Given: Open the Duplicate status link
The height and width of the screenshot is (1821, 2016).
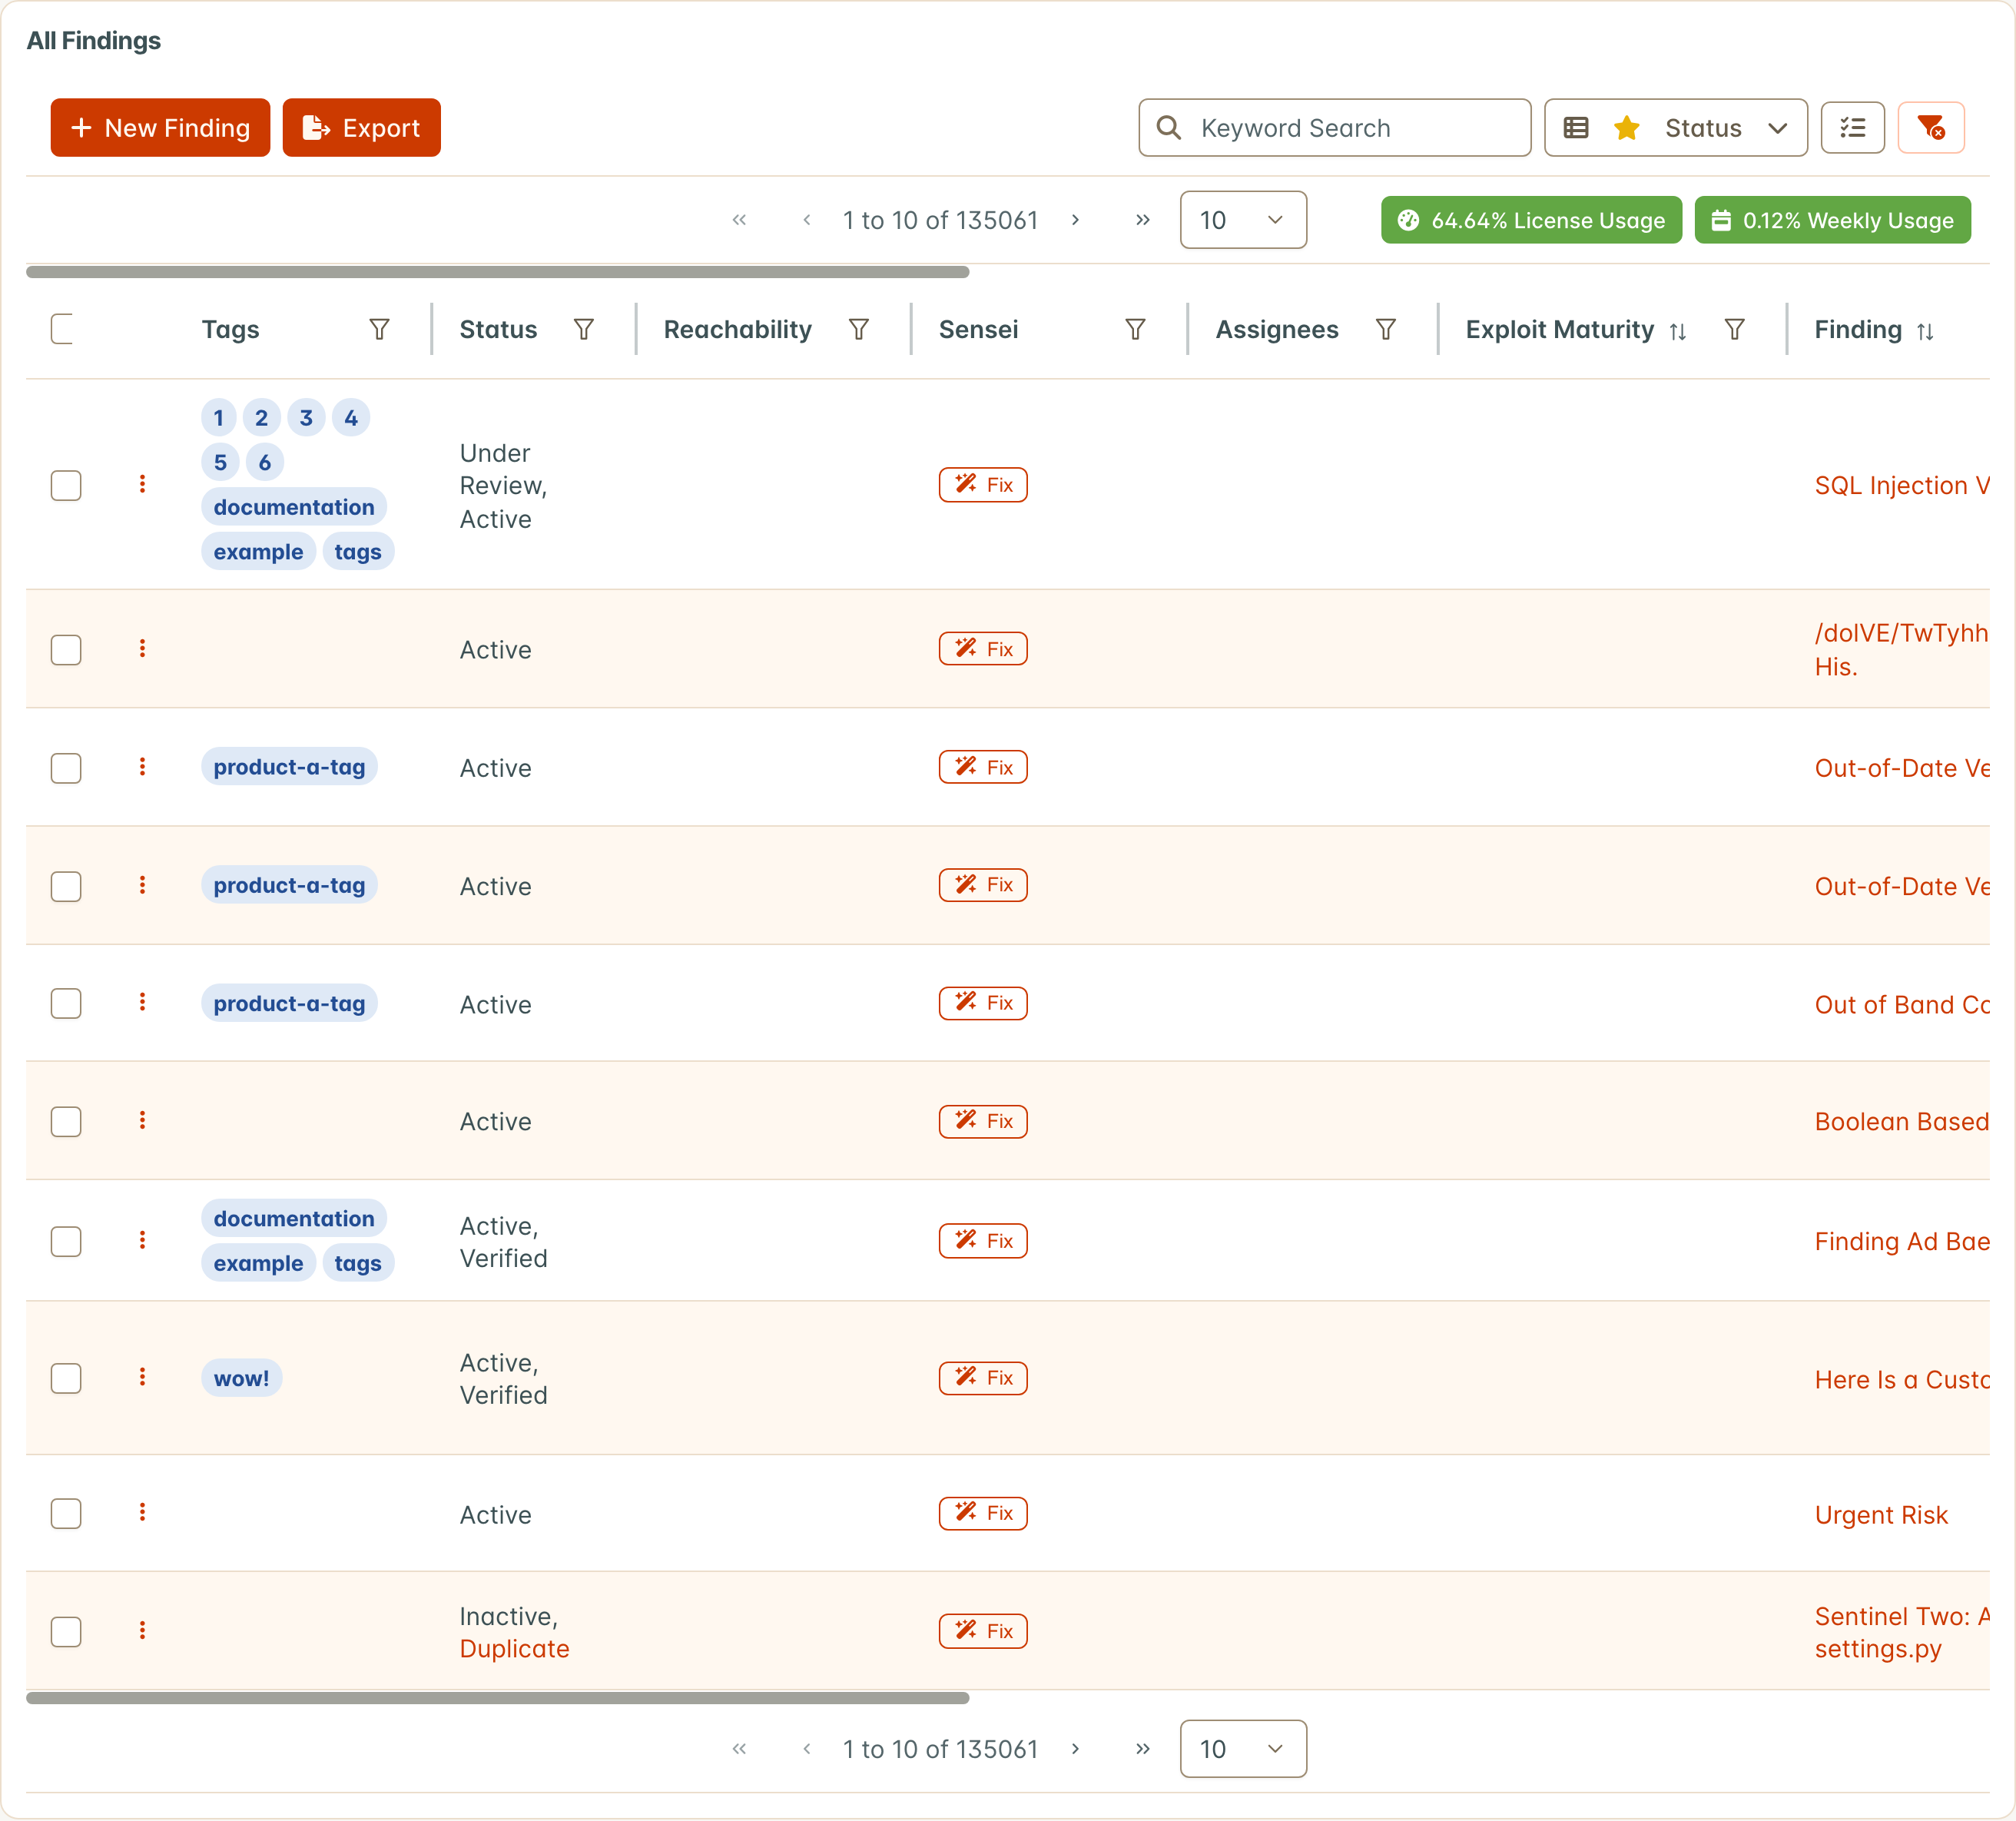Looking at the screenshot, I should coord(514,1648).
